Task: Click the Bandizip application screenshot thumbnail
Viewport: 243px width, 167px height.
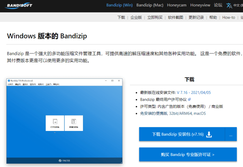Action: click(64, 121)
